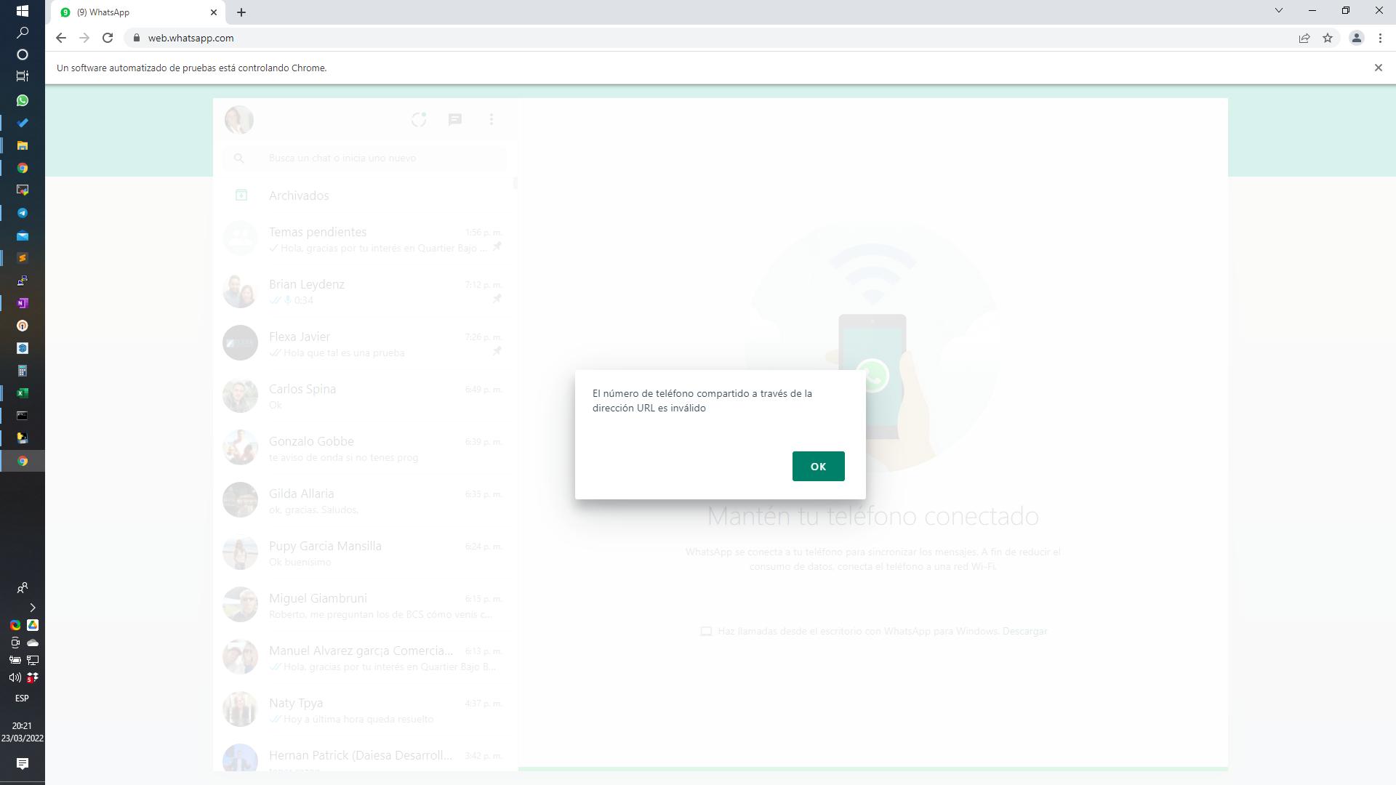The height and width of the screenshot is (785, 1396).
Task: Open Microsoft To Do taskbar icon
Action: pyautogui.click(x=23, y=123)
